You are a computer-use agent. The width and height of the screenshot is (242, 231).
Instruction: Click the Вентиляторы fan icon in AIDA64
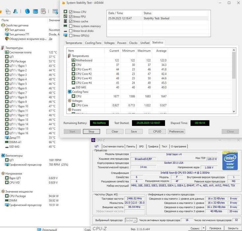point(3,155)
